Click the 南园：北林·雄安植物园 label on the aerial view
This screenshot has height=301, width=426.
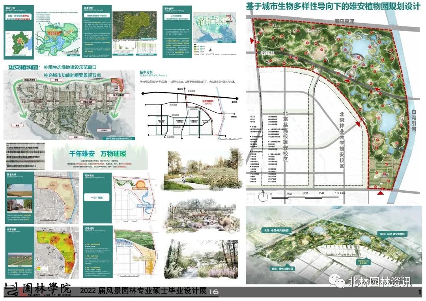392,234
